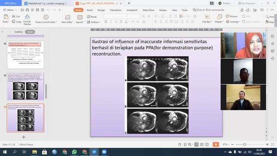Start slideshow From Current Slide icon
Screen dimensions: 277x156
click(x=46, y=17)
